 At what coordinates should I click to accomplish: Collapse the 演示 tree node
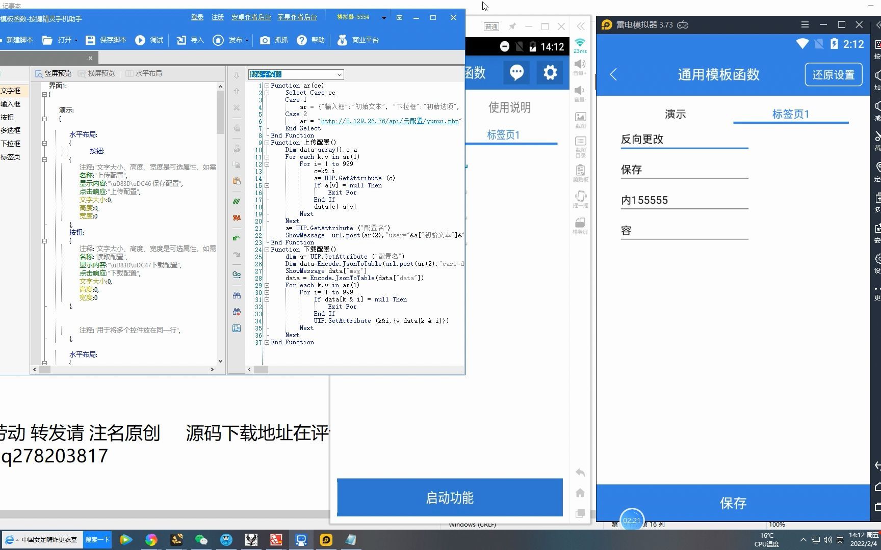point(44,119)
